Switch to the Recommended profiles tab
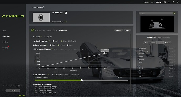Viewport: 181px width, 97px height. tap(164, 37)
